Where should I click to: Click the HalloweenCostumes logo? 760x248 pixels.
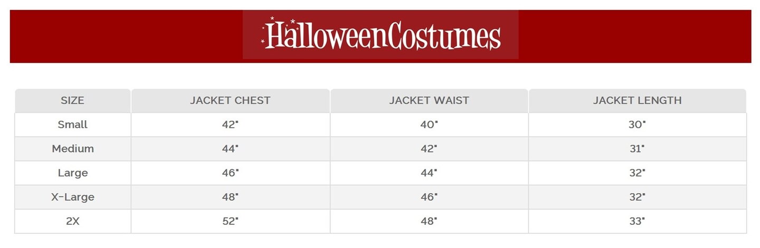381,35
